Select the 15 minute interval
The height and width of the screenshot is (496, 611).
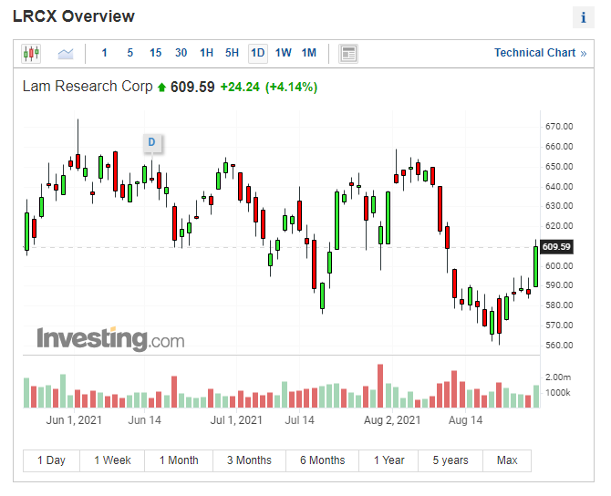coord(155,53)
